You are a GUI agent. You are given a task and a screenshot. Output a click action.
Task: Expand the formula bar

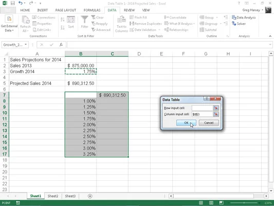click(270, 45)
